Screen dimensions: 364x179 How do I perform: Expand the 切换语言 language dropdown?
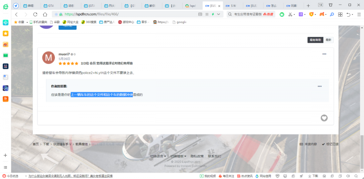coord(158,156)
